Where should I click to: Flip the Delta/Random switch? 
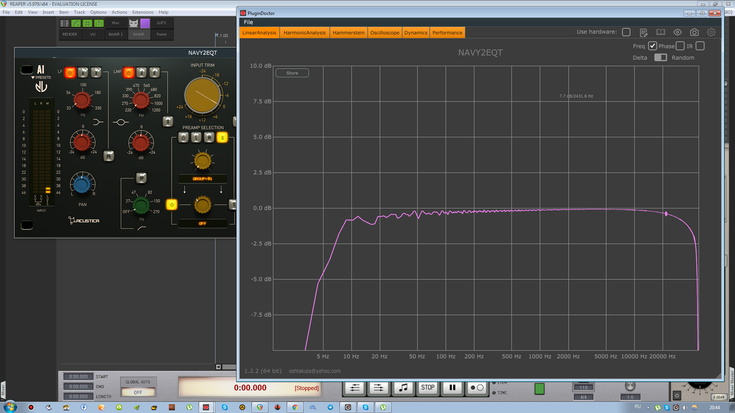coord(660,57)
